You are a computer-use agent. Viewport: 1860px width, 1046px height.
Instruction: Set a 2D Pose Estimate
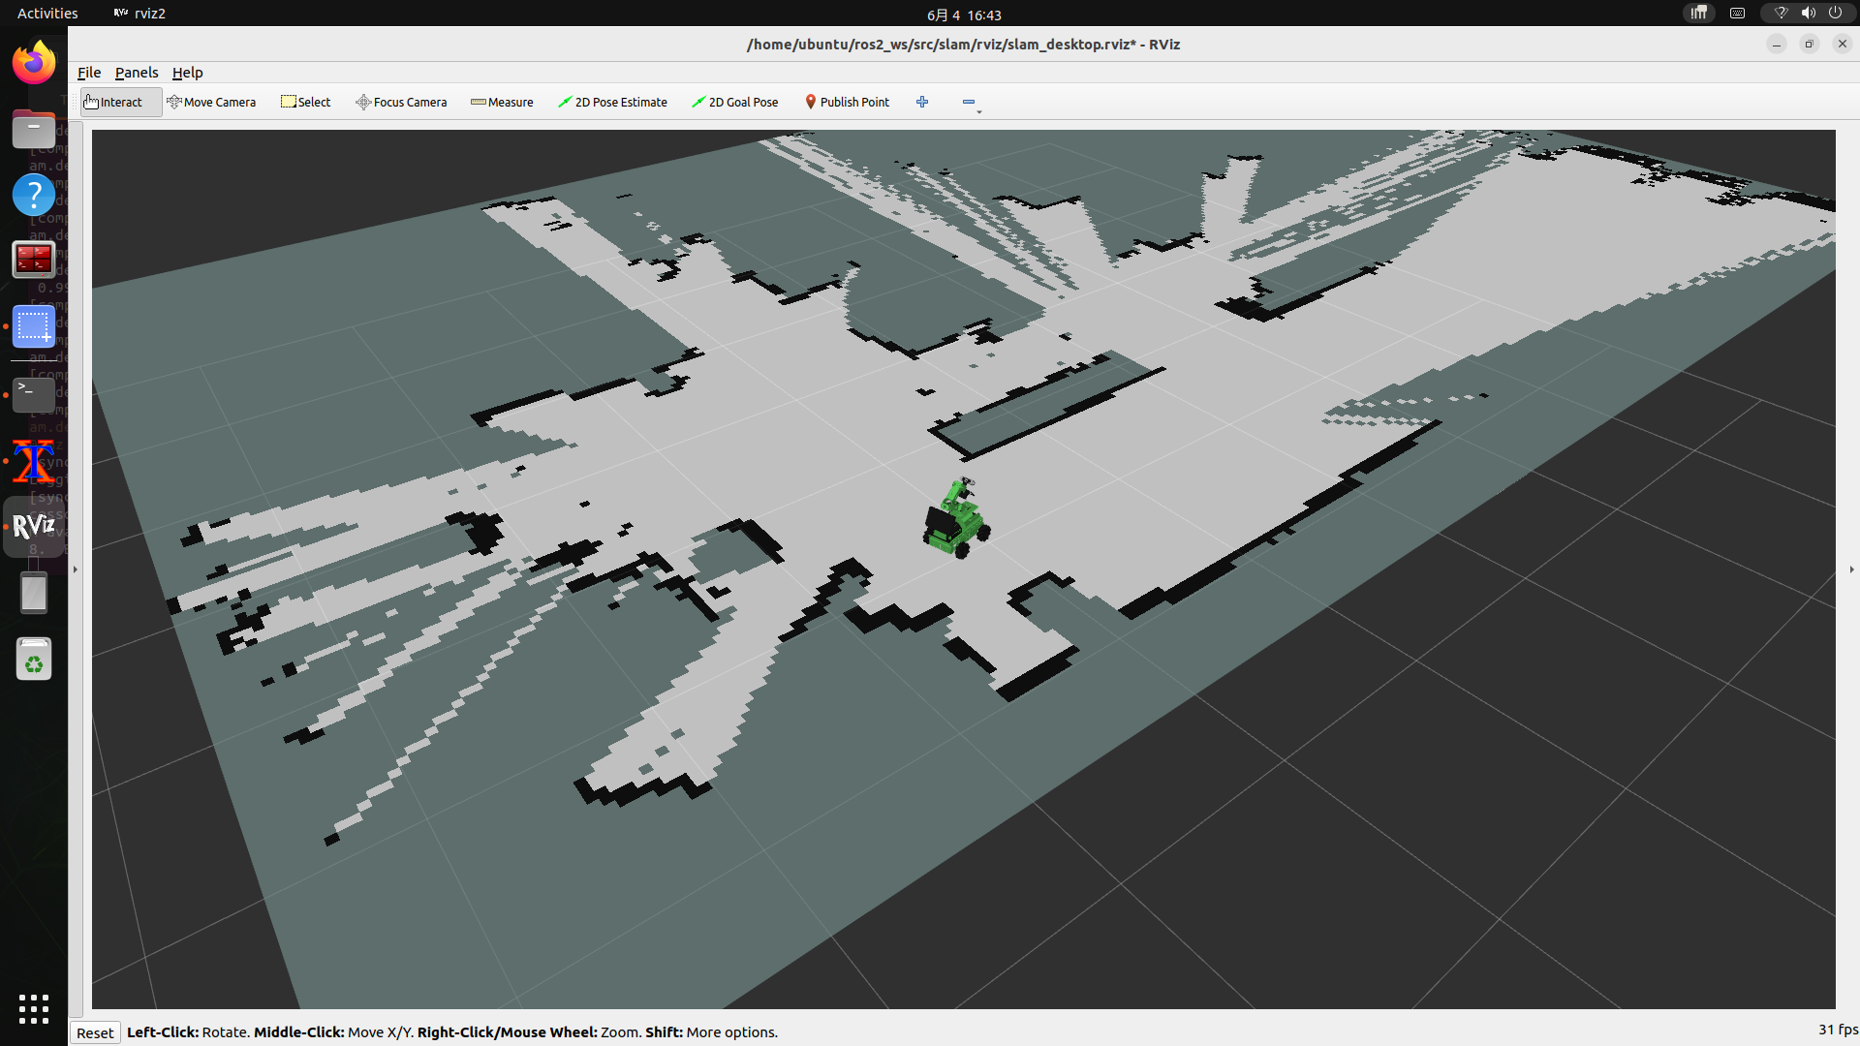click(612, 102)
